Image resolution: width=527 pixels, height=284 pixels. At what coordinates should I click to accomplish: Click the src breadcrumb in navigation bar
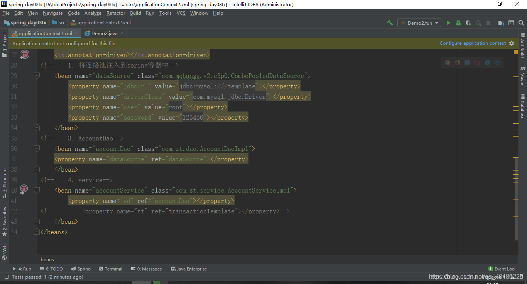[x=59, y=23]
